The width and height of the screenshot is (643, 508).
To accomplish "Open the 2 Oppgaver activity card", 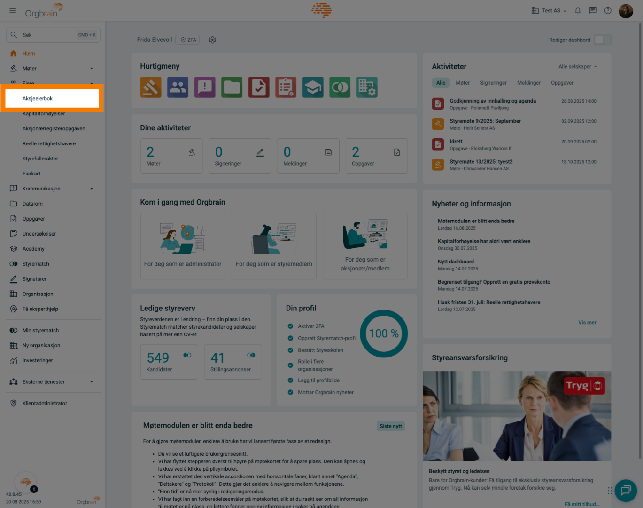I will 377,156.
